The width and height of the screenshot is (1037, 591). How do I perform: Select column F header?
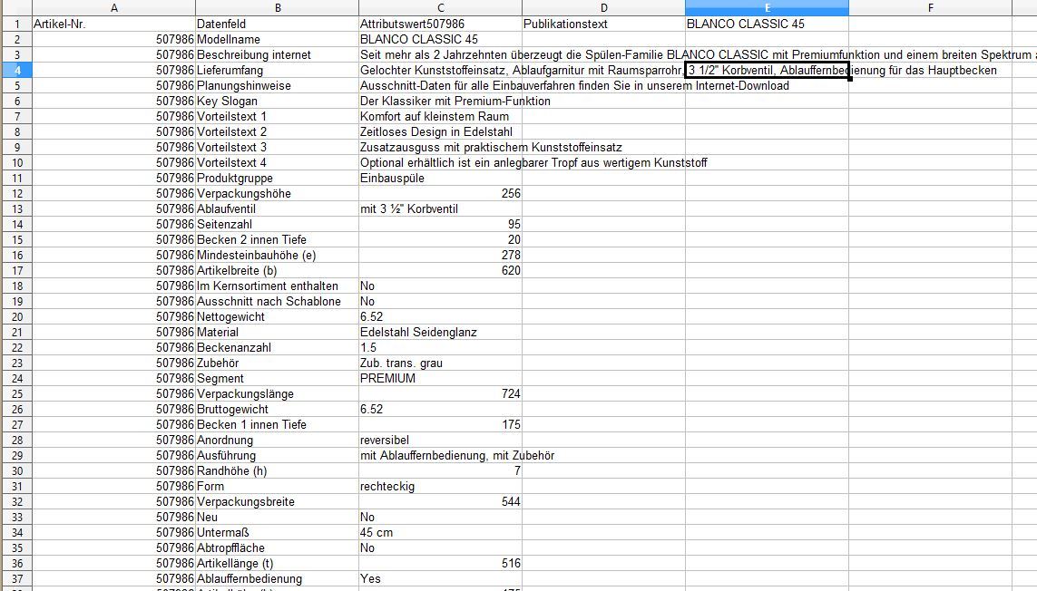click(x=931, y=8)
